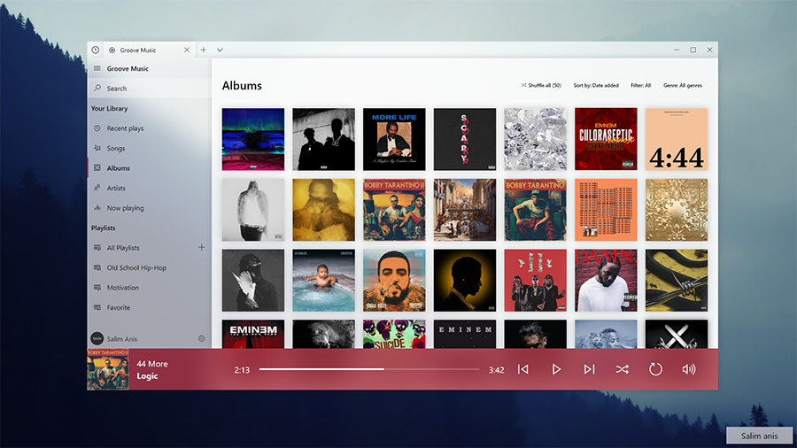Open Recent plays in the library
The width and height of the screenshot is (797, 448).
point(150,128)
